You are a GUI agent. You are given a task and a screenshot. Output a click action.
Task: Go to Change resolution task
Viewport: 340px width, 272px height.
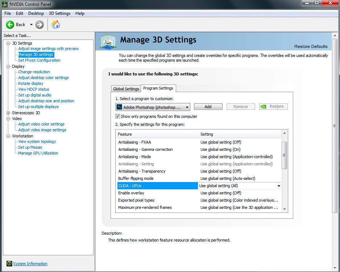pyautogui.click(x=34, y=72)
